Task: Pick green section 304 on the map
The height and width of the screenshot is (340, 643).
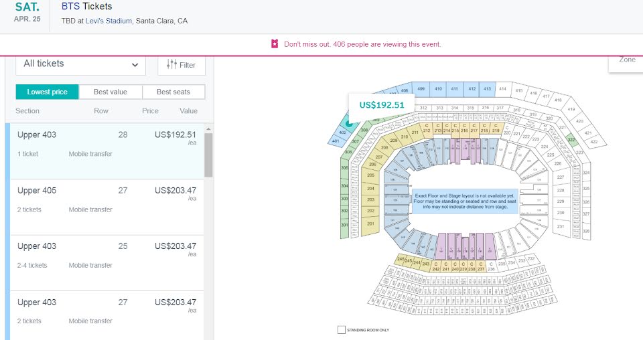Action: click(x=344, y=185)
